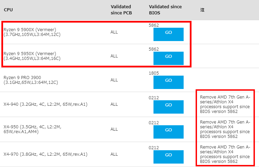Select the Remove AMD 7th Gen note for X4-940
Screen dimensions: 259x167
[225, 104]
